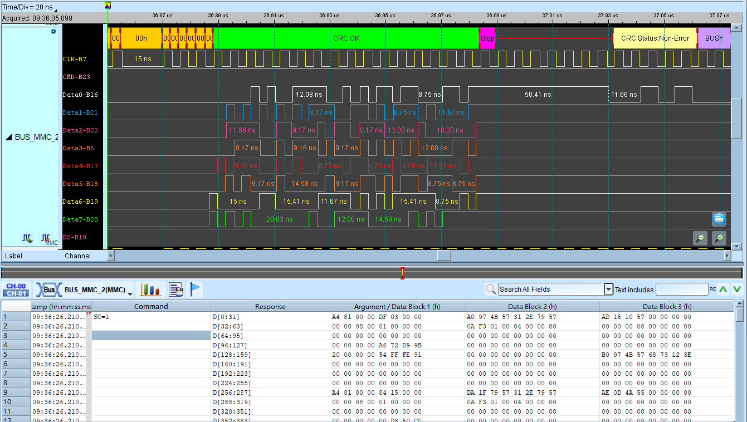This screenshot has height=422, width=747.
Task: Open the Search All Fields dropdown
Action: click(608, 289)
